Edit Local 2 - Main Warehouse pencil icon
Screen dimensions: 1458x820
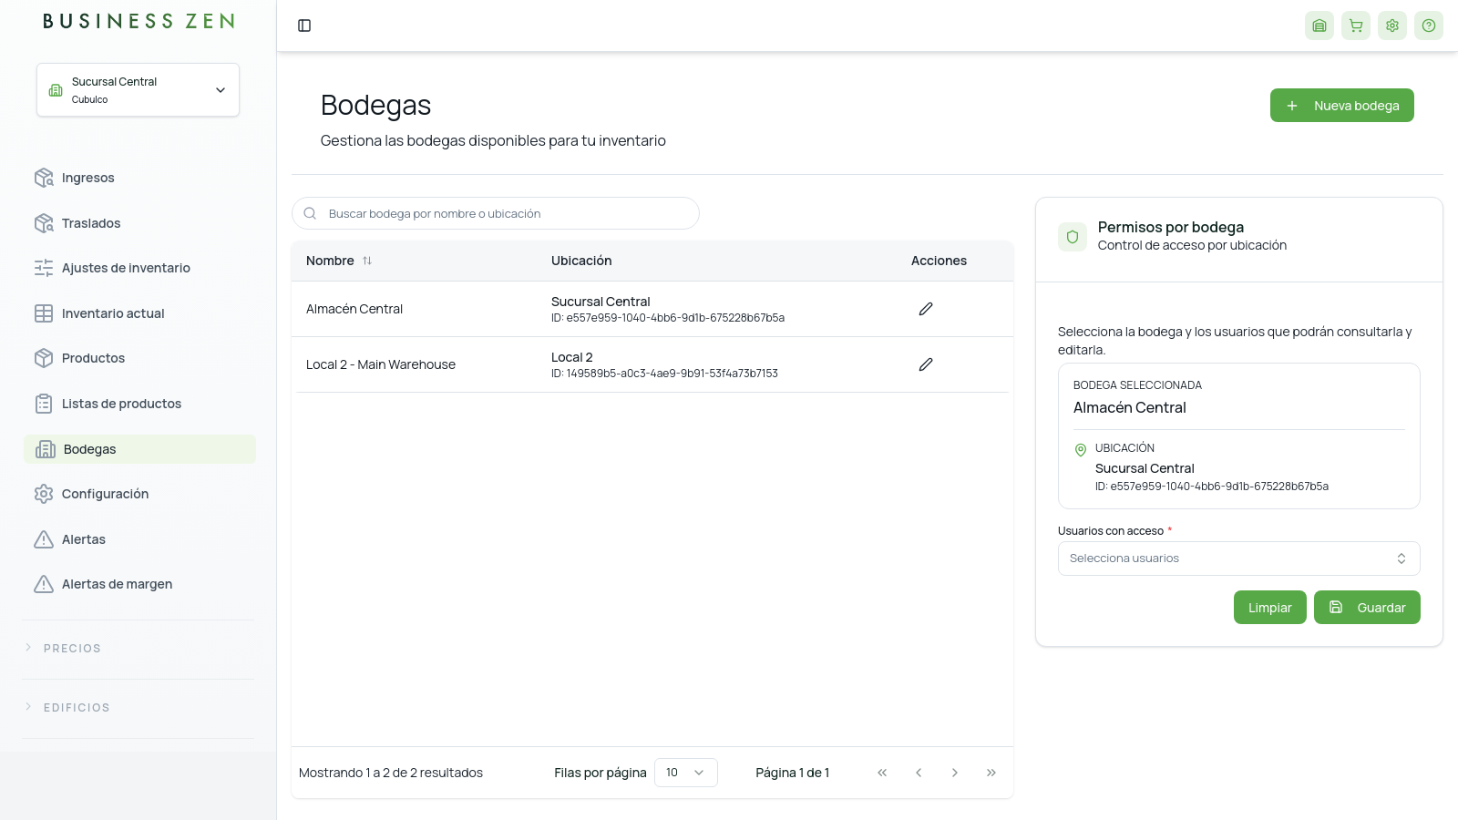pos(926,364)
